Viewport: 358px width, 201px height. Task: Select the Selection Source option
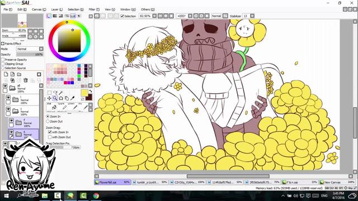click(x=3, y=68)
